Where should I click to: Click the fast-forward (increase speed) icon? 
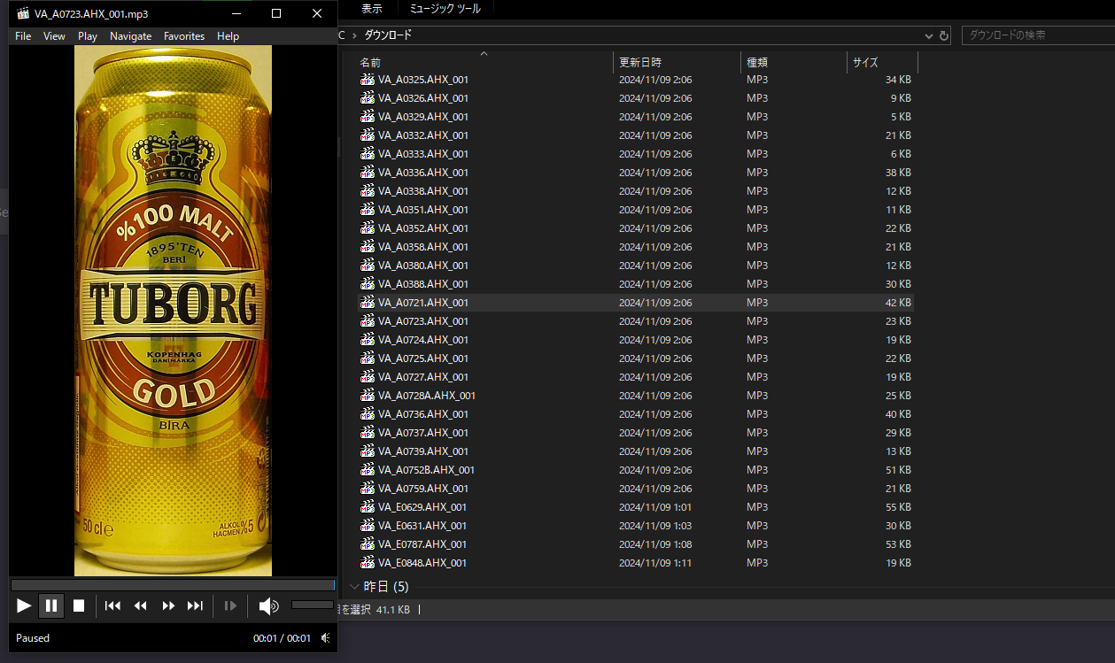tap(168, 605)
